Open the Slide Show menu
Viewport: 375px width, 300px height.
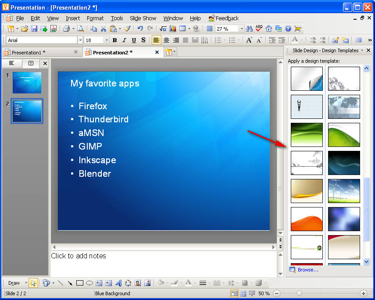pyautogui.click(x=143, y=18)
